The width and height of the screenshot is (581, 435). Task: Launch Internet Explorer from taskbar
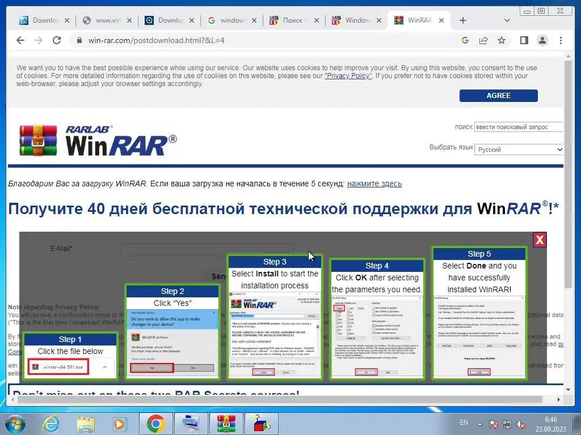point(50,424)
